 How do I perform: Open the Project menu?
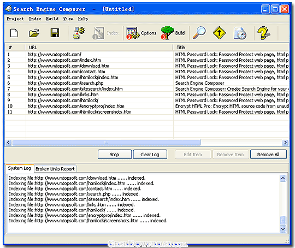tap(15, 19)
